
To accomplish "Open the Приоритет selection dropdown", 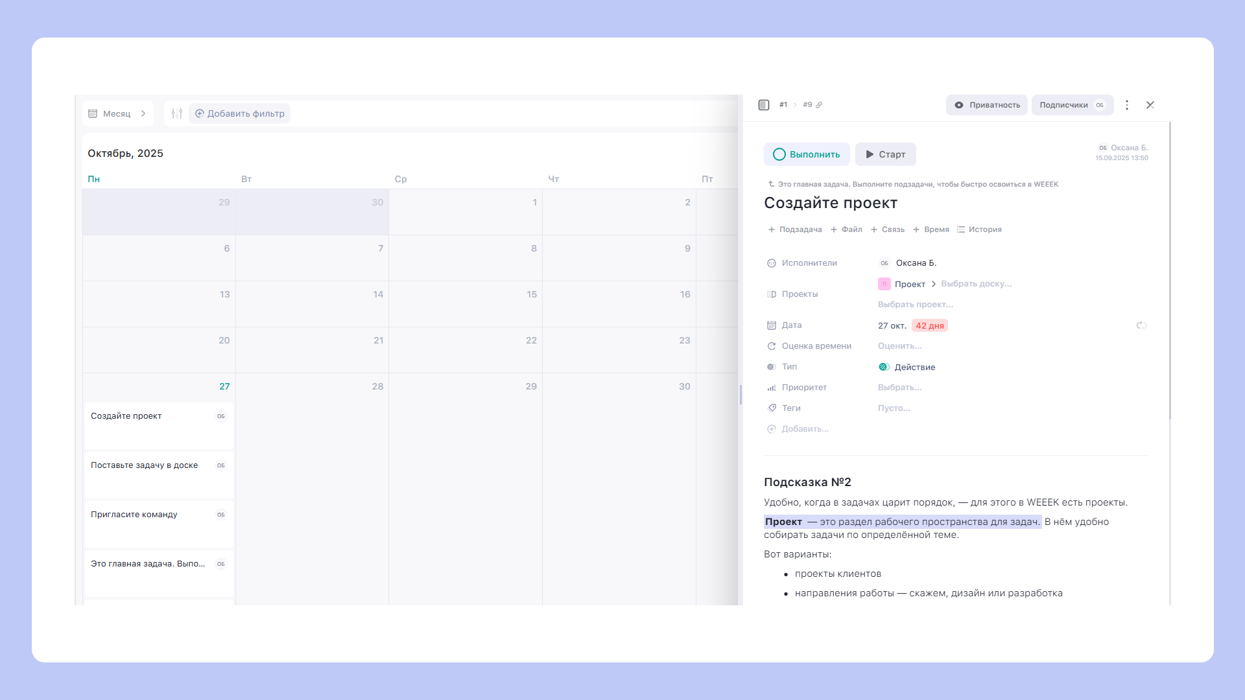I will [x=899, y=388].
